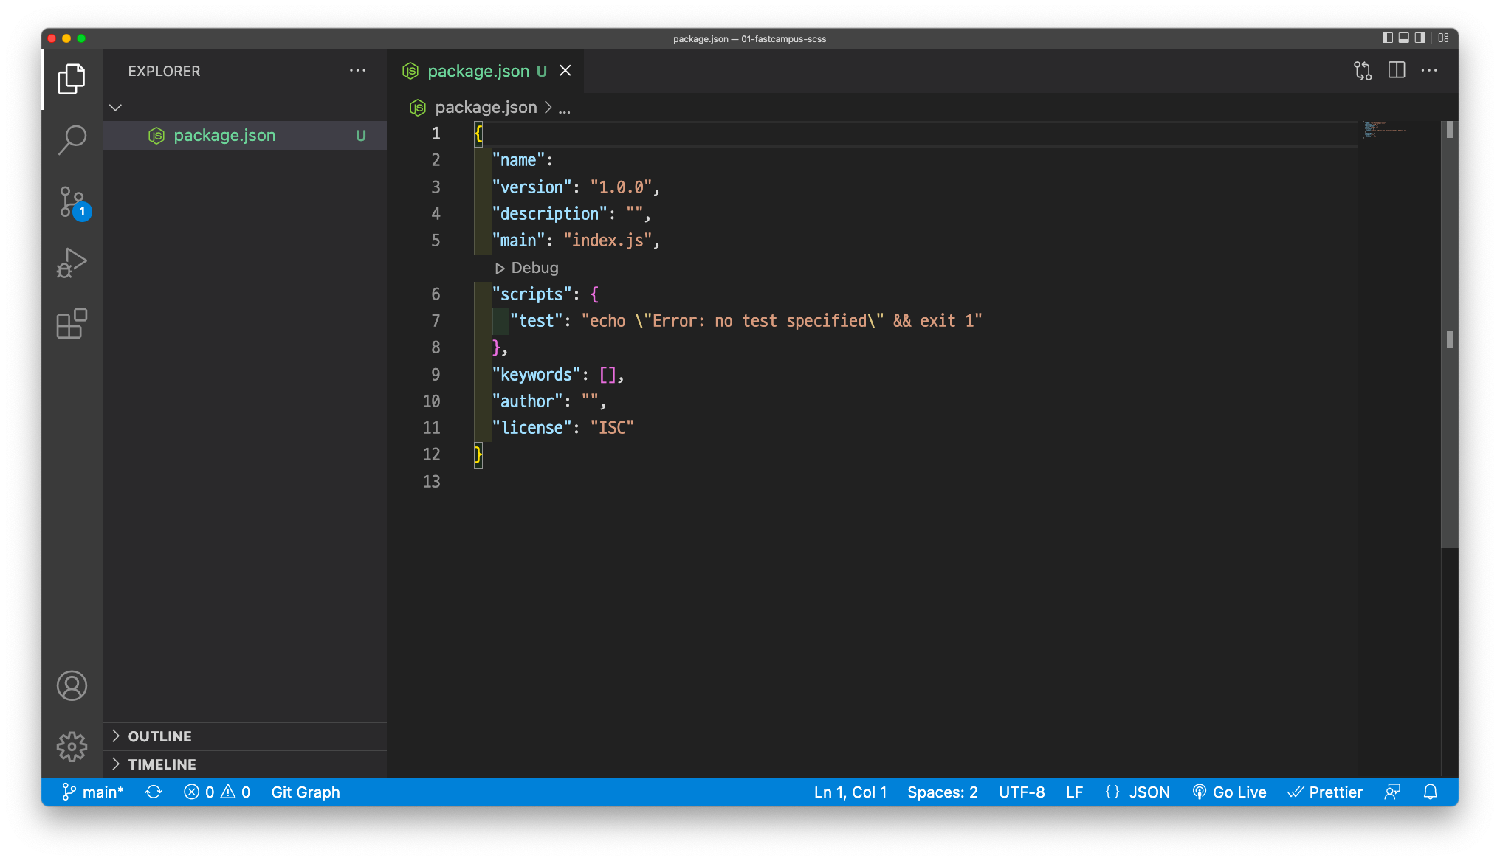Select the package.json editor tab
This screenshot has width=1500, height=861.
click(x=478, y=71)
